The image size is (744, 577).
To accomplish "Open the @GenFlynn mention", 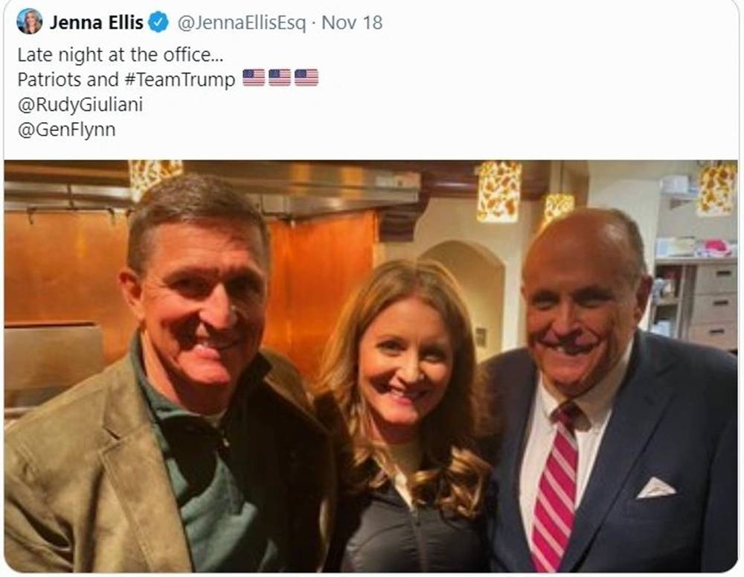I will 66,130.
